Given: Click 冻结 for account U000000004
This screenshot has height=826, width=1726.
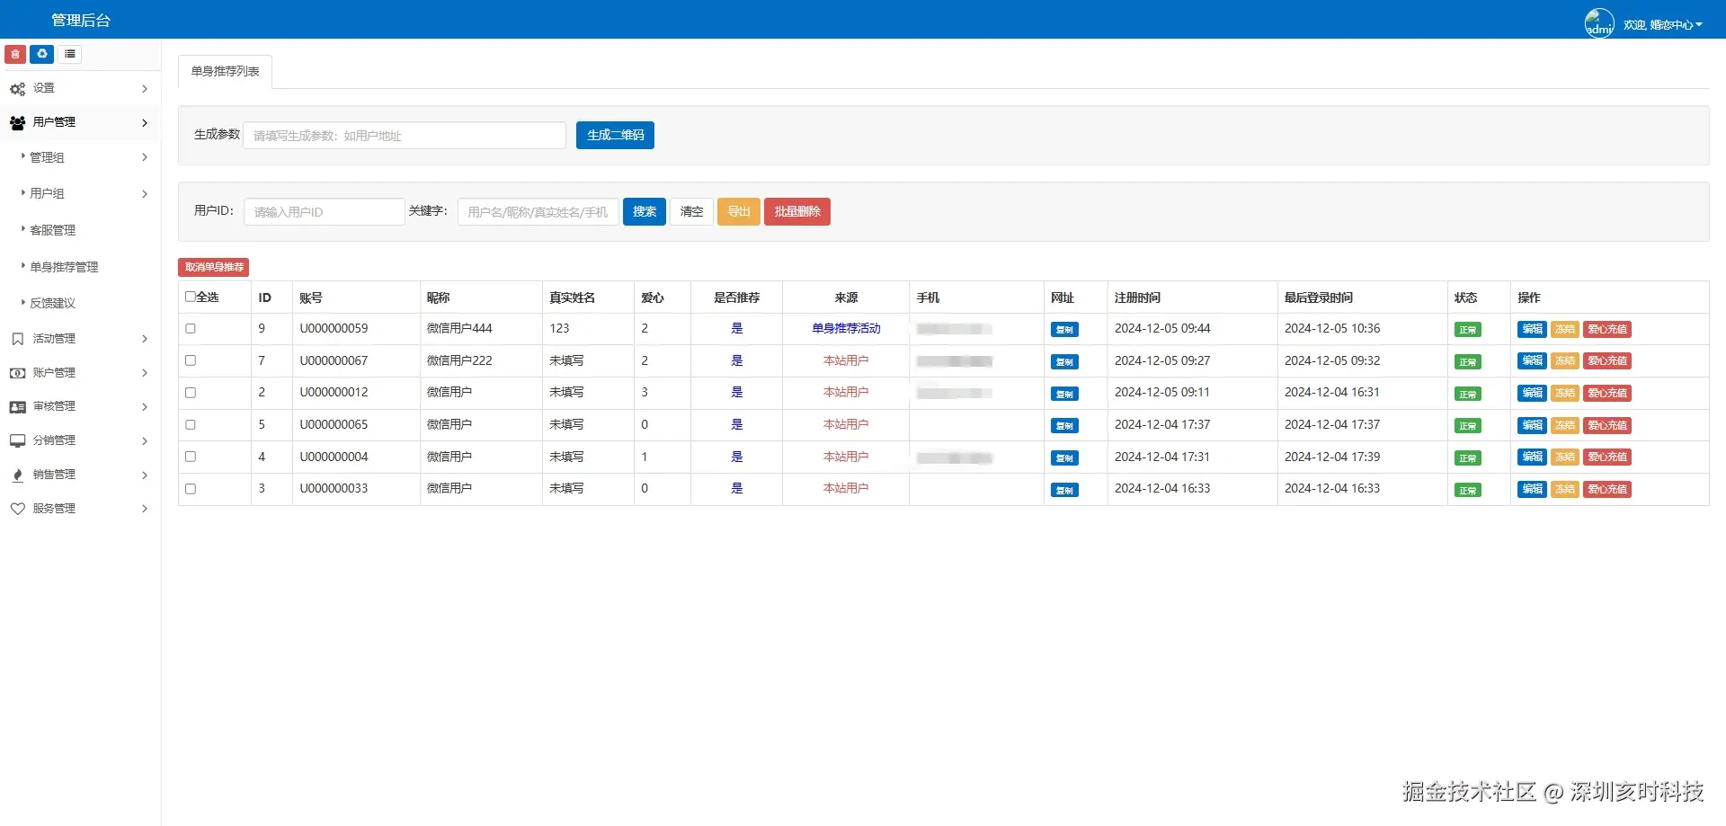Looking at the screenshot, I should [1564, 457].
